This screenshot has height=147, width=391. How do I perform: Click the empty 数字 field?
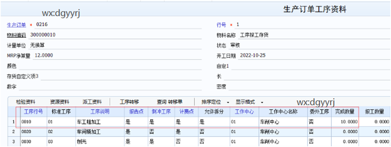pyautogui.click(x=110, y=87)
